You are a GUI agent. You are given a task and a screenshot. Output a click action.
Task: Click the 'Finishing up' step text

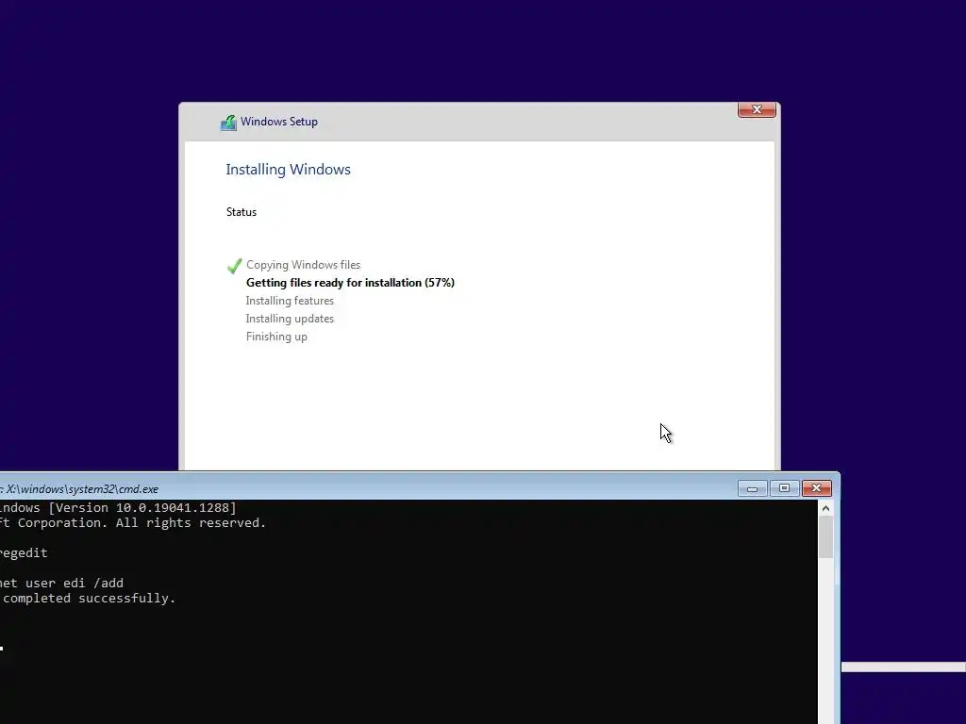[x=276, y=337]
